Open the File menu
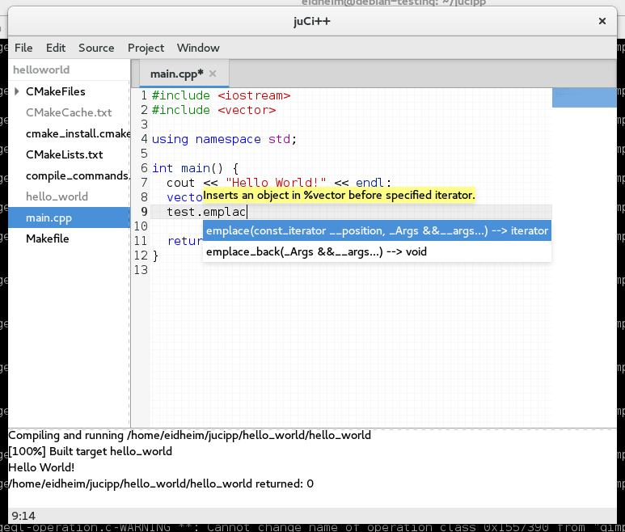The height and width of the screenshot is (532, 625). [23, 48]
